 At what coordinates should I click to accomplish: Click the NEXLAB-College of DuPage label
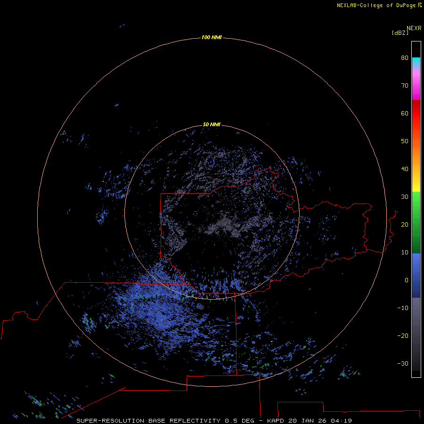[x=379, y=5]
